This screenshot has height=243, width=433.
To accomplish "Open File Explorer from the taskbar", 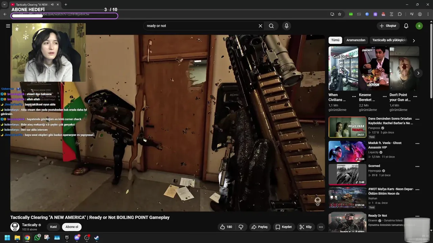I will pos(17,238).
